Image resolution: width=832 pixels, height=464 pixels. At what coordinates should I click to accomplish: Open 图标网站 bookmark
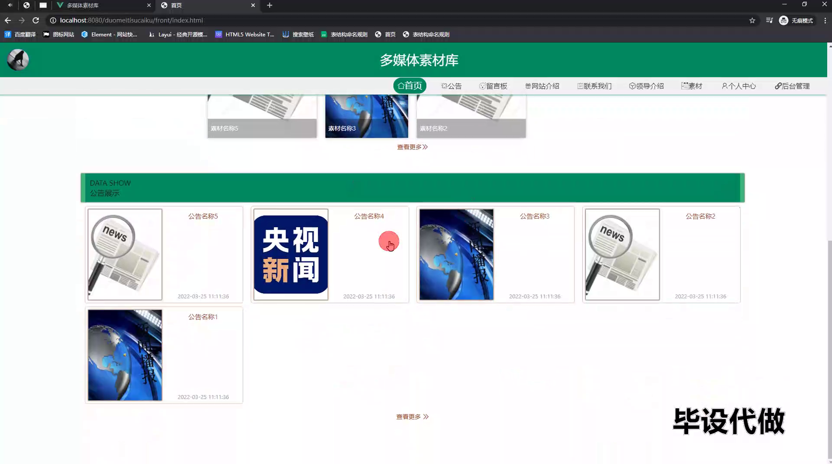point(58,34)
